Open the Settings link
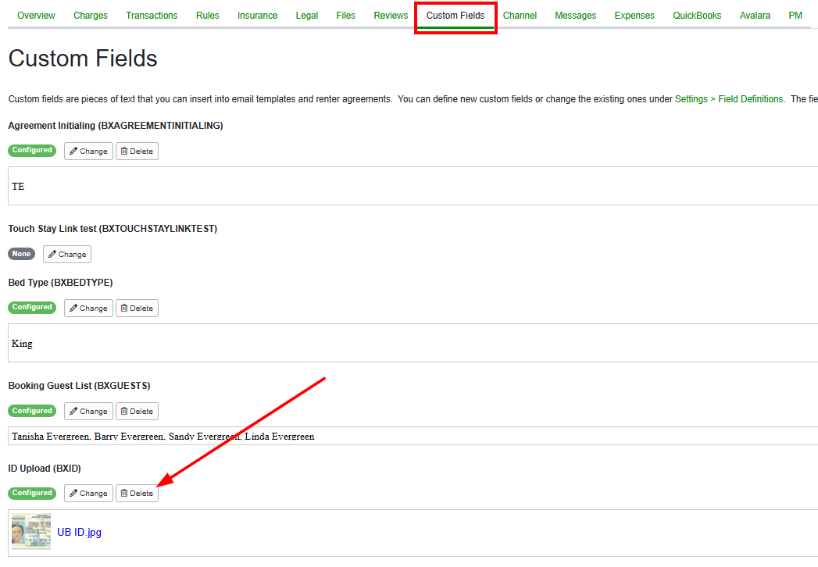The image size is (818, 567). coord(691,99)
